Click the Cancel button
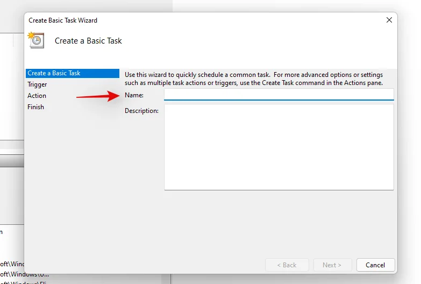The height and width of the screenshot is (284, 421). pos(375,265)
